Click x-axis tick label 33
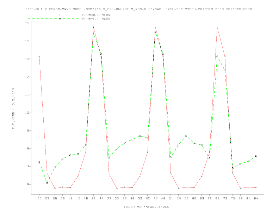The height and width of the screenshot is (216, 279). point(124,198)
